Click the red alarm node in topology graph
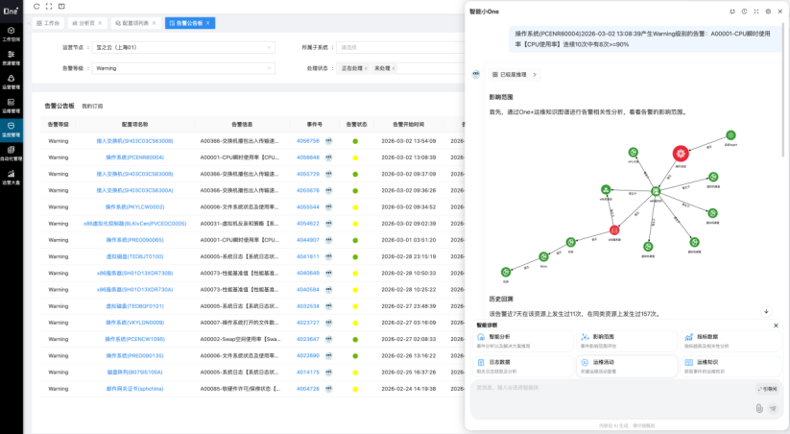The image size is (790, 434). (681, 153)
